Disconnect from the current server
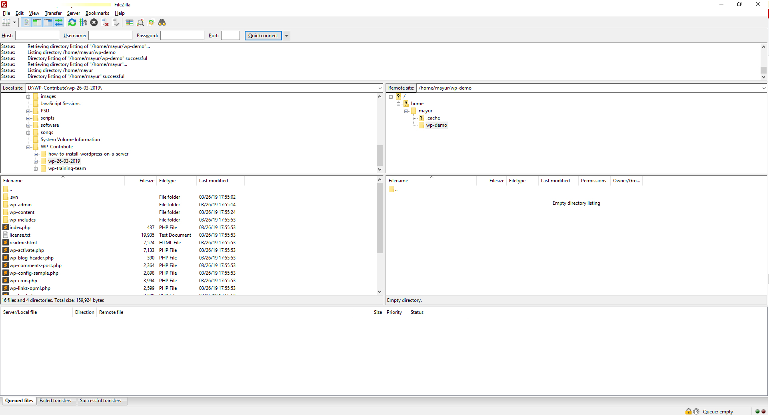The width and height of the screenshot is (769, 415). pos(105,22)
